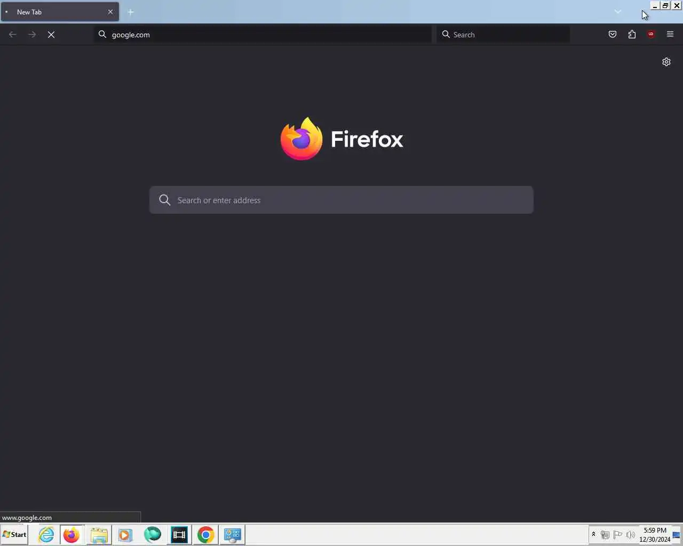Open a new tab with the plus button
The image size is (683, 546).
(x=131, y=12)
